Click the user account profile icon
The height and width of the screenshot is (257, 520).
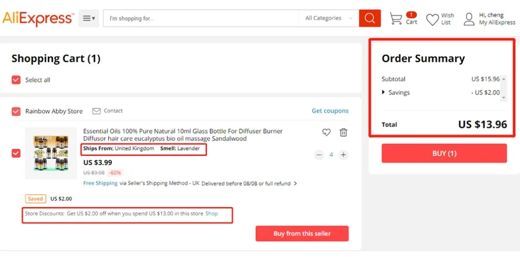(x=469, y=19)
